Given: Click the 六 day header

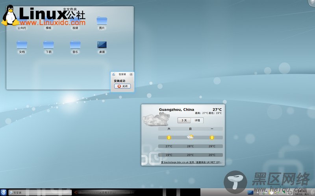Looking at the screenshot, I should coord(169,129).
